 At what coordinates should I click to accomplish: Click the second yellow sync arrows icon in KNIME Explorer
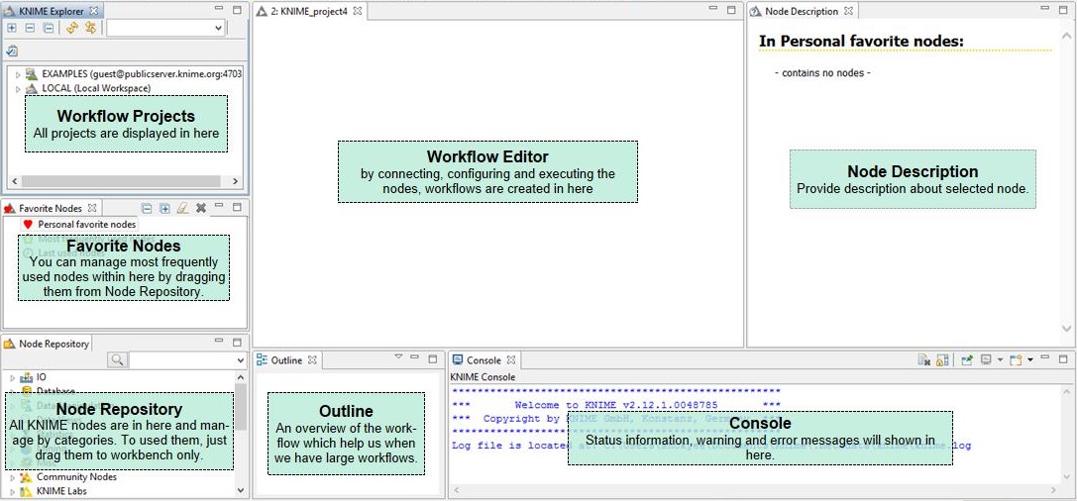coord(90,28)
